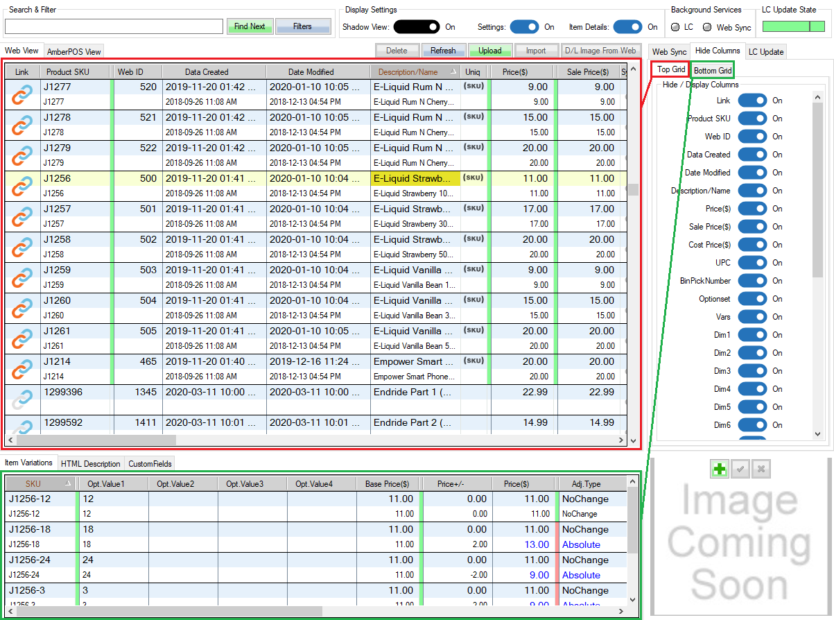This screenshot has height=620, width=834.
Task: Click the link icon for product J1258
Action: [23, 247]
